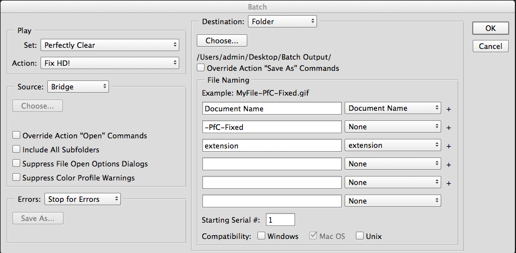
Task: Click the Starting Serial # field
Action: tap(280, 219)
